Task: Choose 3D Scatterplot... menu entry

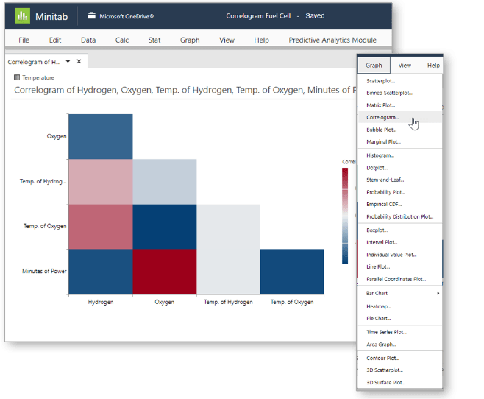Action: [399, 370]
